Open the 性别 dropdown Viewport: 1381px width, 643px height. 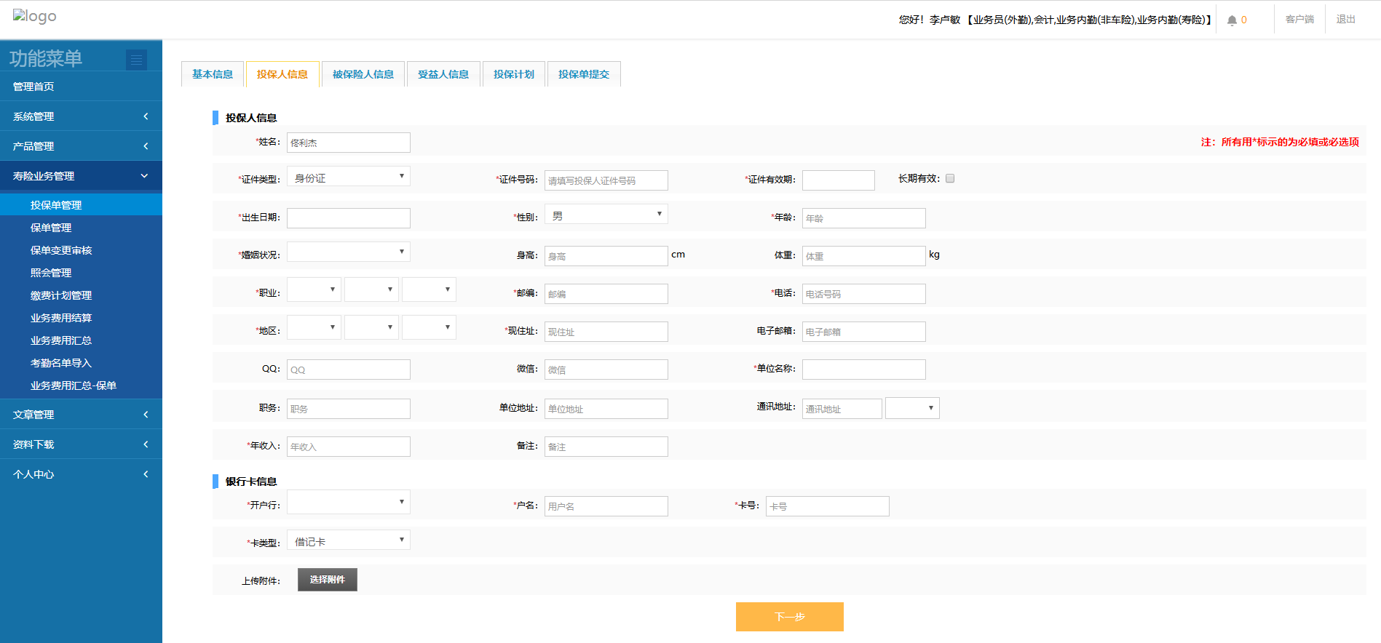coord(606,215)
